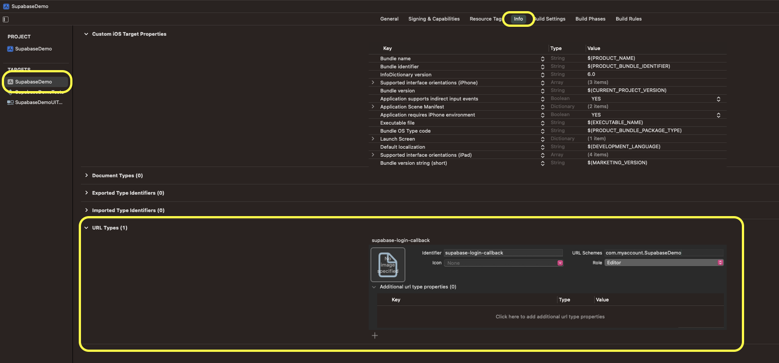
Task: Click the URL Schemes input field
Action: click(664, 253)
